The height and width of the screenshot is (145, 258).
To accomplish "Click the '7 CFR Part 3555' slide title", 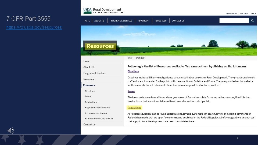I will coord(28,19).
